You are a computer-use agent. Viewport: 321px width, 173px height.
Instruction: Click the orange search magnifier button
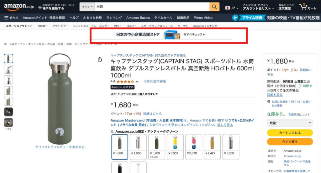click(214, 7)
